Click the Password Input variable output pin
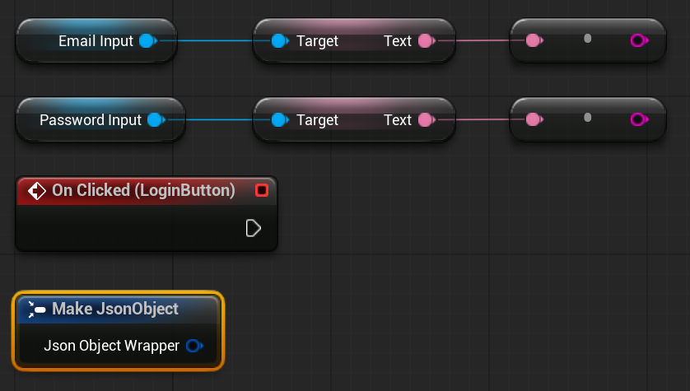This screenshot has height=391, width=690. click(156, 120)
